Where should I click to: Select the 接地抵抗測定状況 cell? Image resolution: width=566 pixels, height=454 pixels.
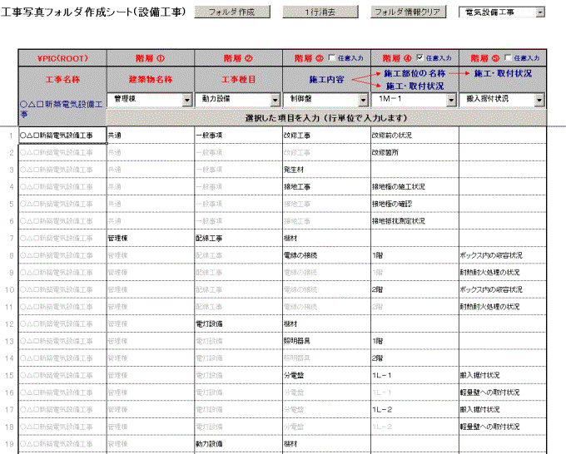415,221
